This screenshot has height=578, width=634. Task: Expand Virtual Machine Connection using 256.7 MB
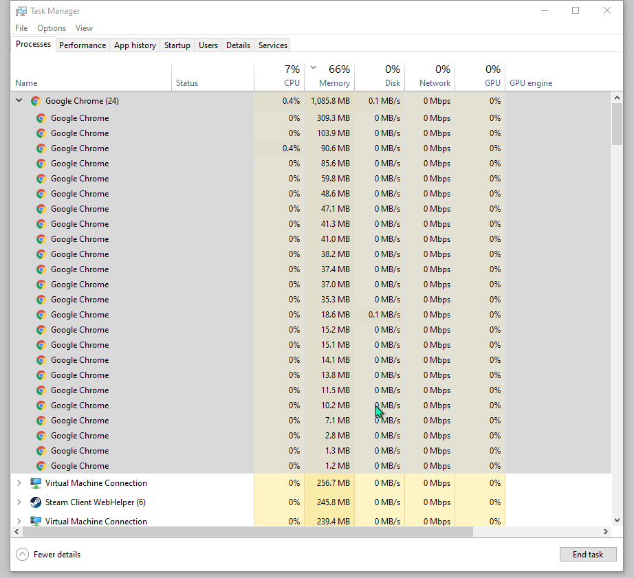pyautogui.click(x=19, y=483)
